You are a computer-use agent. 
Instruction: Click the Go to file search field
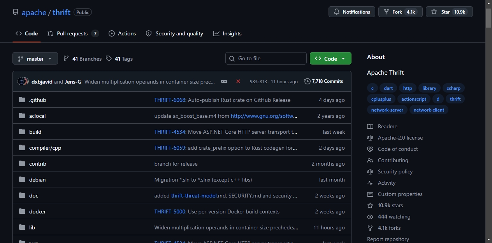click(266, 58)
